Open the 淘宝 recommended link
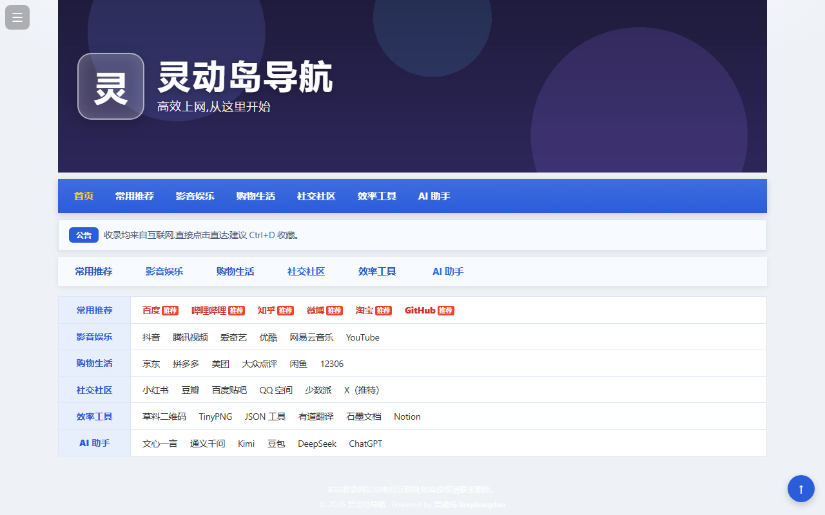 374,310
